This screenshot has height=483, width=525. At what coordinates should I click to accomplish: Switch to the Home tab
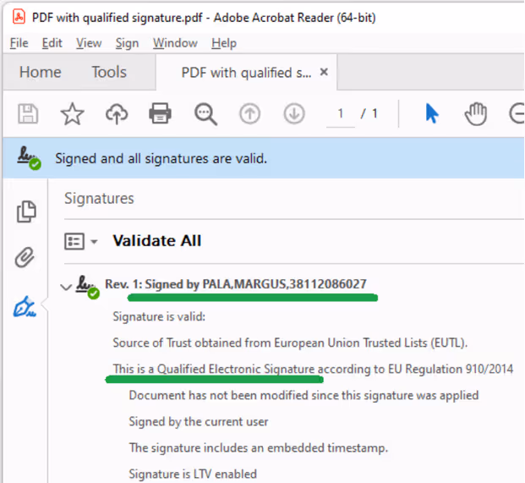(x=41, y=72)
